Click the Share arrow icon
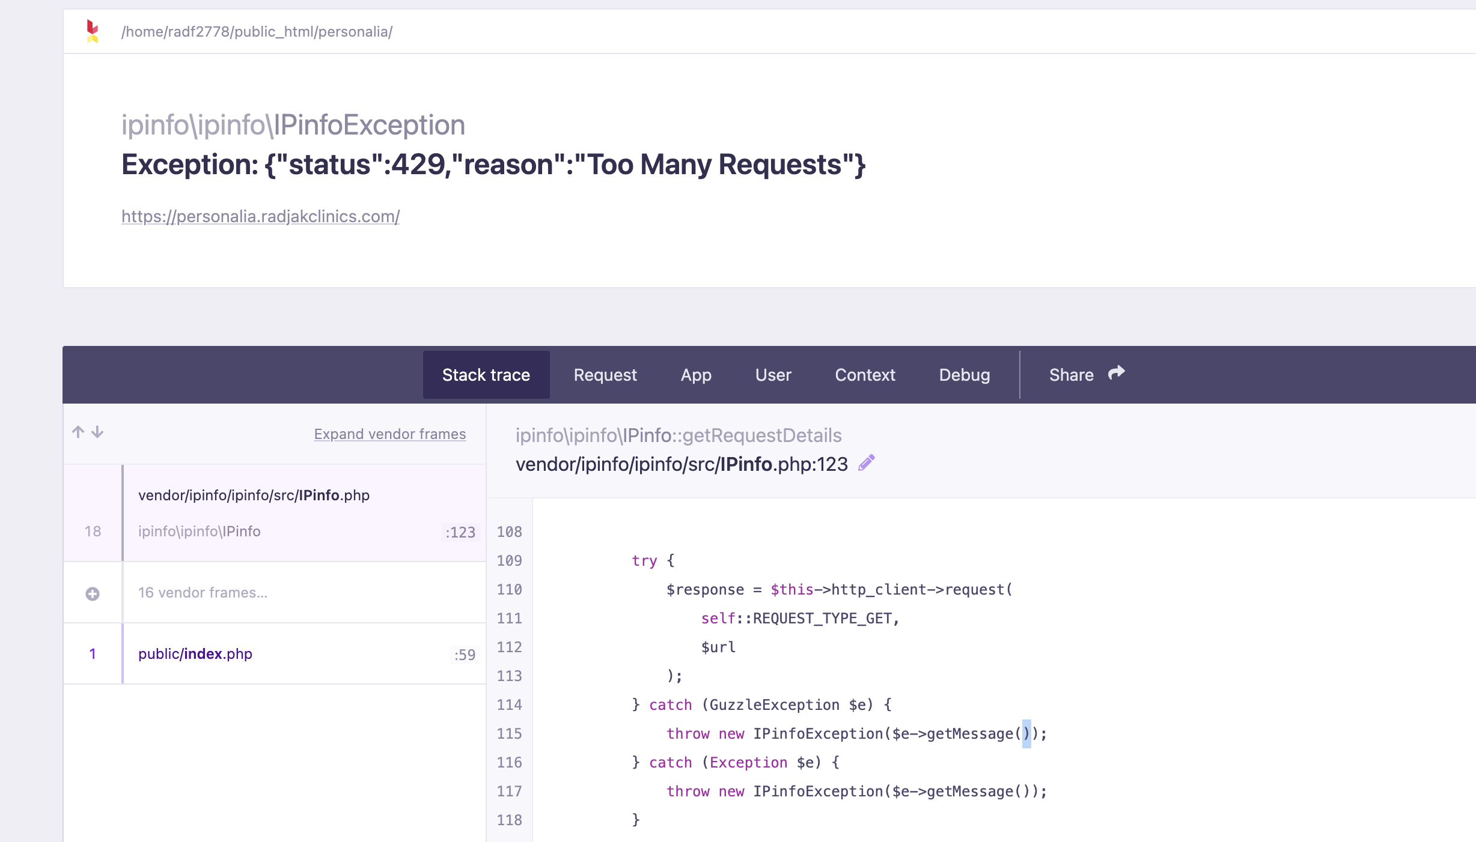 coord(1117,373)
